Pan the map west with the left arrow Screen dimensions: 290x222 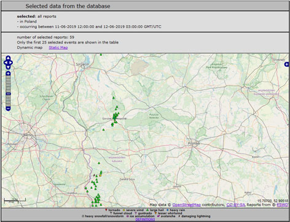pos(6,63)
